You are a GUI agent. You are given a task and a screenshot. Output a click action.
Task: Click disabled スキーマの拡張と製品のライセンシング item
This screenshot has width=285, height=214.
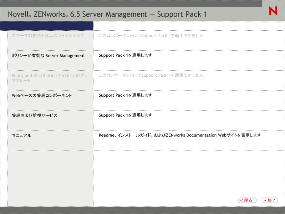point(48,35)
